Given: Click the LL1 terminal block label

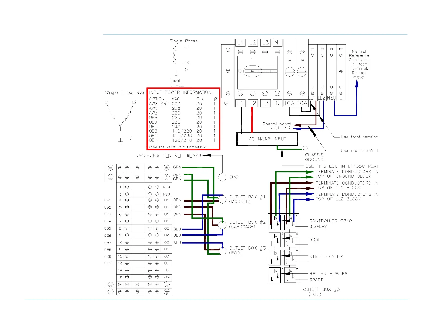Looking at the screenshot, I should (x=312, y=98).
